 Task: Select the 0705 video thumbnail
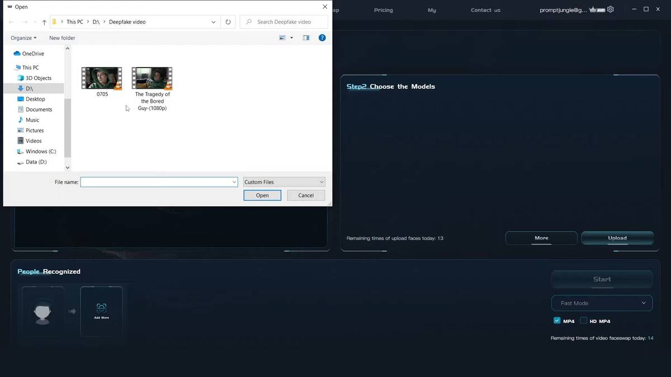coord(102,78)
